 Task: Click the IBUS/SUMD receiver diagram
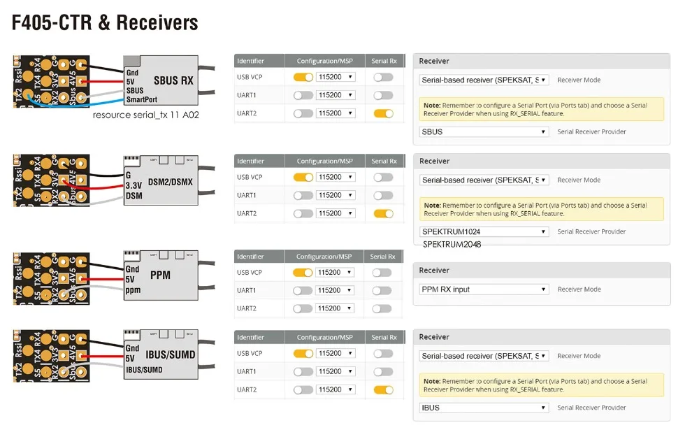161,354
